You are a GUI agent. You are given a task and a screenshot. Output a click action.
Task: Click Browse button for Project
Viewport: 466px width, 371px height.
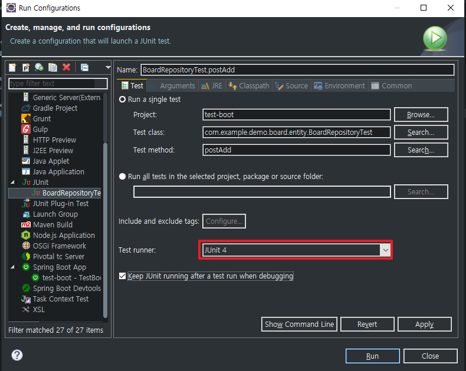(421, 115)
